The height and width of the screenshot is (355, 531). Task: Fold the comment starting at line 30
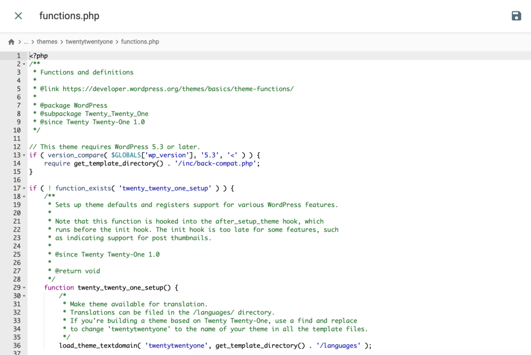click(24, 296)
